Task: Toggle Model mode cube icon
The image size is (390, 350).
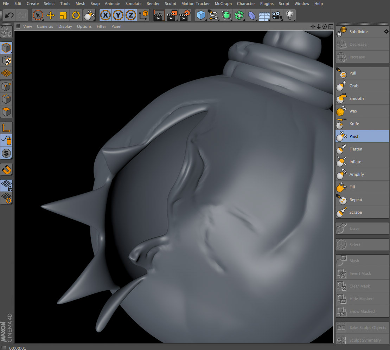Action: (x=6, y=48)
